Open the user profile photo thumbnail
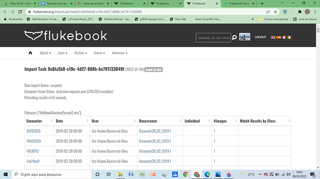Image resolution: width=320 pixels, height=179 pixels. pyautogui.click(x=244, y=37)
